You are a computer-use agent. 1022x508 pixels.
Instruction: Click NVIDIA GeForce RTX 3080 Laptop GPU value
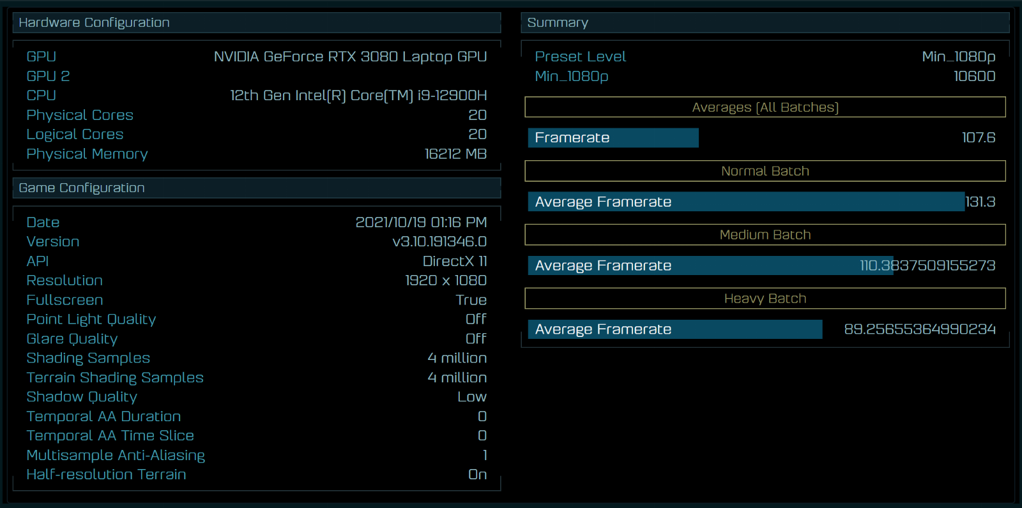click(x=350, y=57)
